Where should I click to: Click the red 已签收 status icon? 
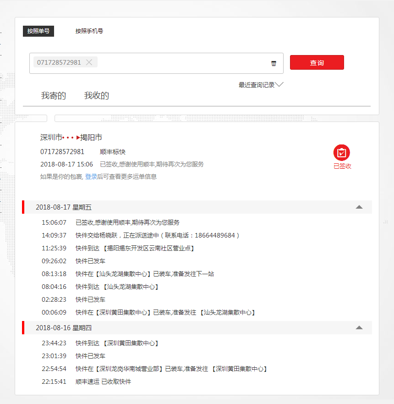(x=341, y=153)
